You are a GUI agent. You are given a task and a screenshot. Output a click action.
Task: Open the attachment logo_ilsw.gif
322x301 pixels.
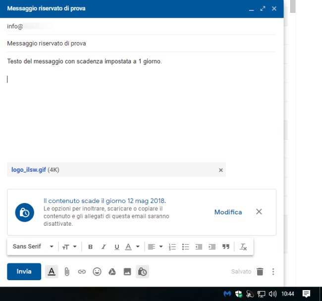[x=29, y=170]
